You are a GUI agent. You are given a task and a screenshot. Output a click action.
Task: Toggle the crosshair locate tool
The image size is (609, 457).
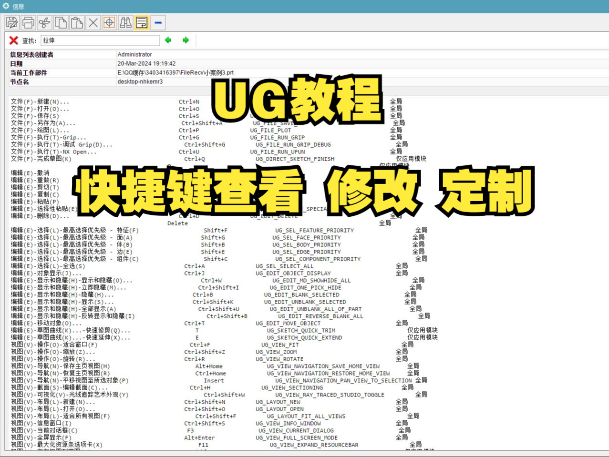pos(109,22)
